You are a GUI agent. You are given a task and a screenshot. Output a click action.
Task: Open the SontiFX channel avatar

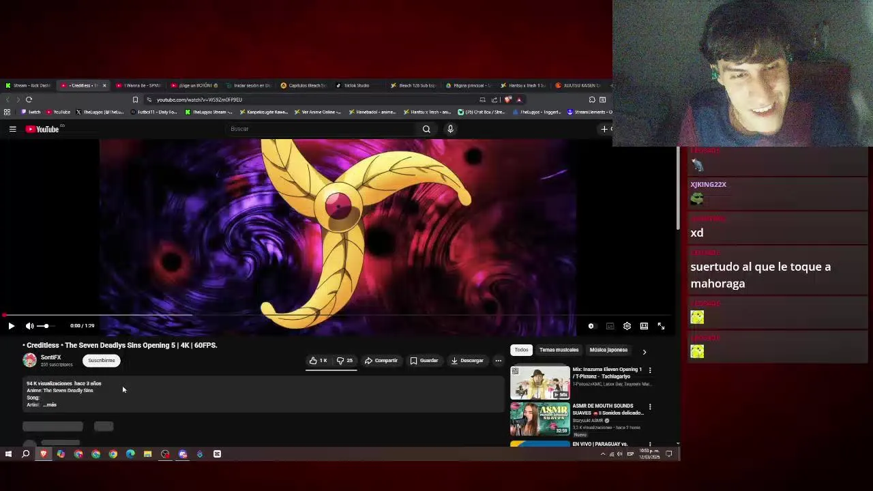[29, 360]
